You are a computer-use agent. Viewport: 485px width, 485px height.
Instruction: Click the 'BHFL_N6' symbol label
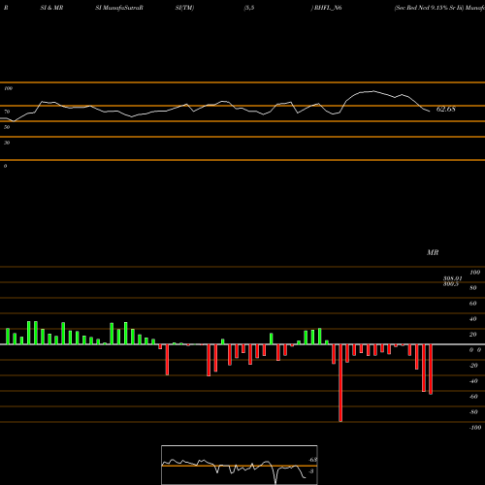click(x=328, y=8)
